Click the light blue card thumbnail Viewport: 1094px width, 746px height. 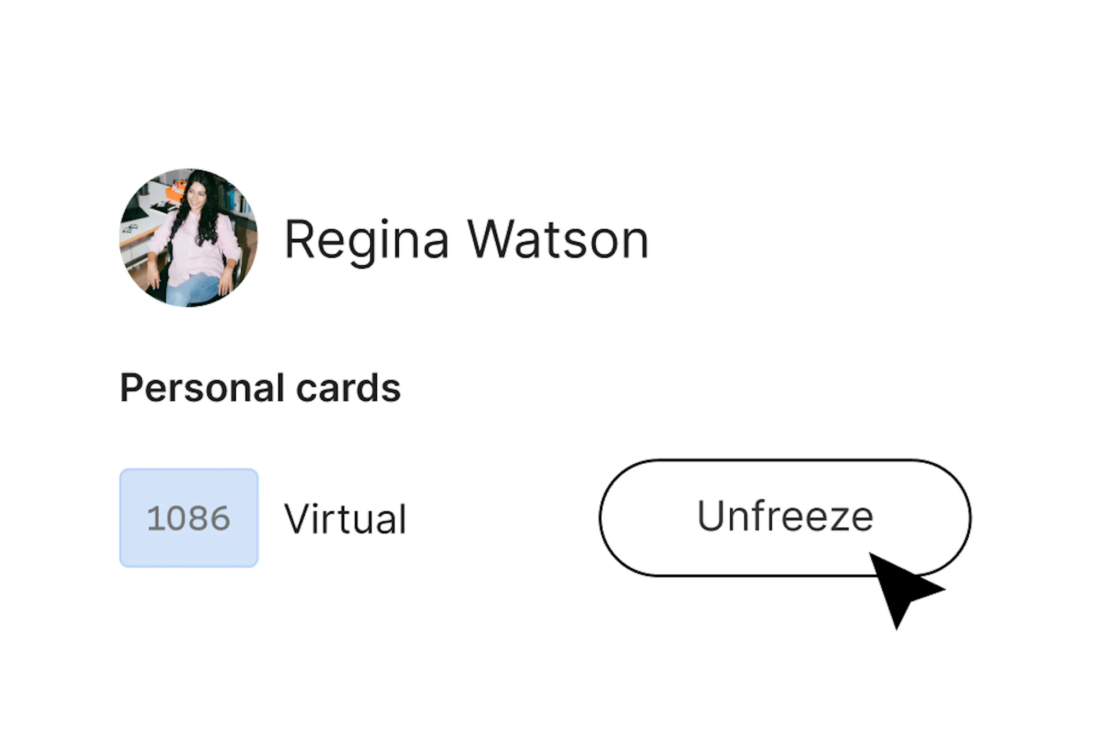(189, 517)
